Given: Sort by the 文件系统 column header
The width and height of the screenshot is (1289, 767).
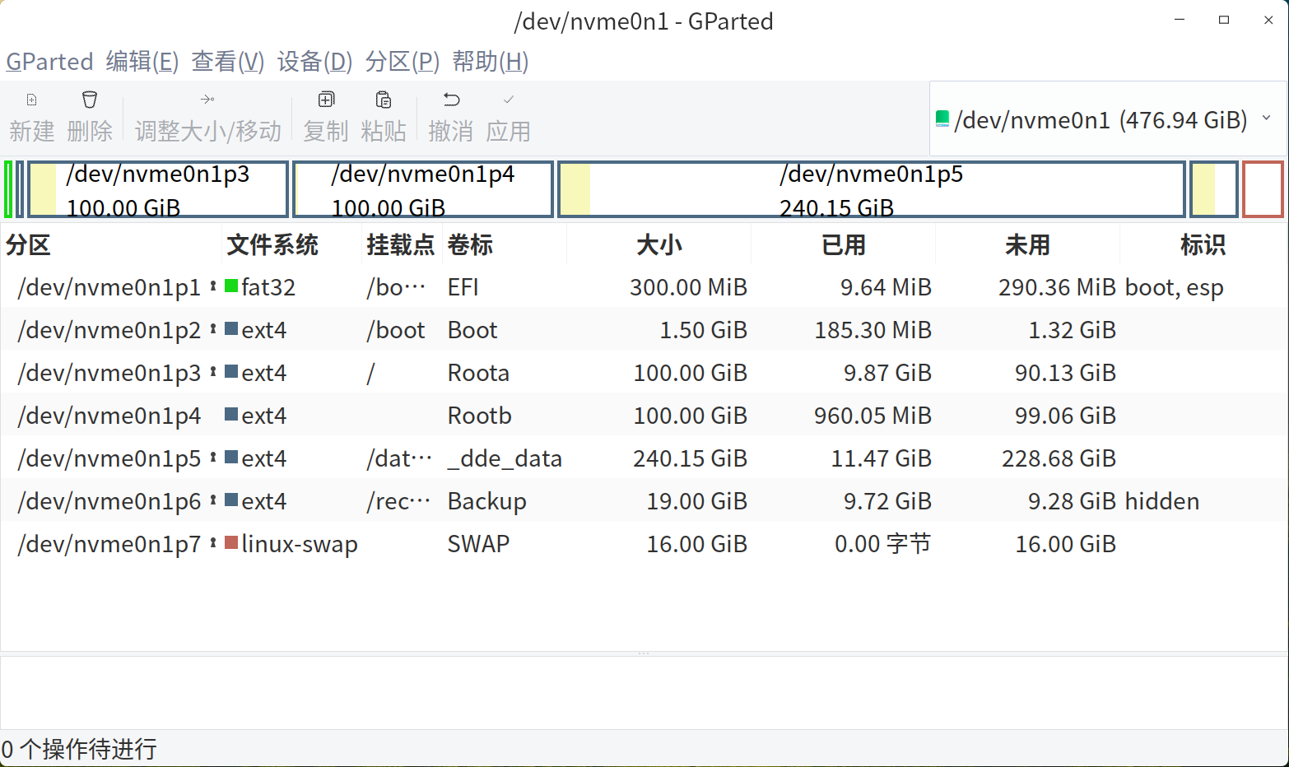Looking at the screenshot, I should (272, 244).
